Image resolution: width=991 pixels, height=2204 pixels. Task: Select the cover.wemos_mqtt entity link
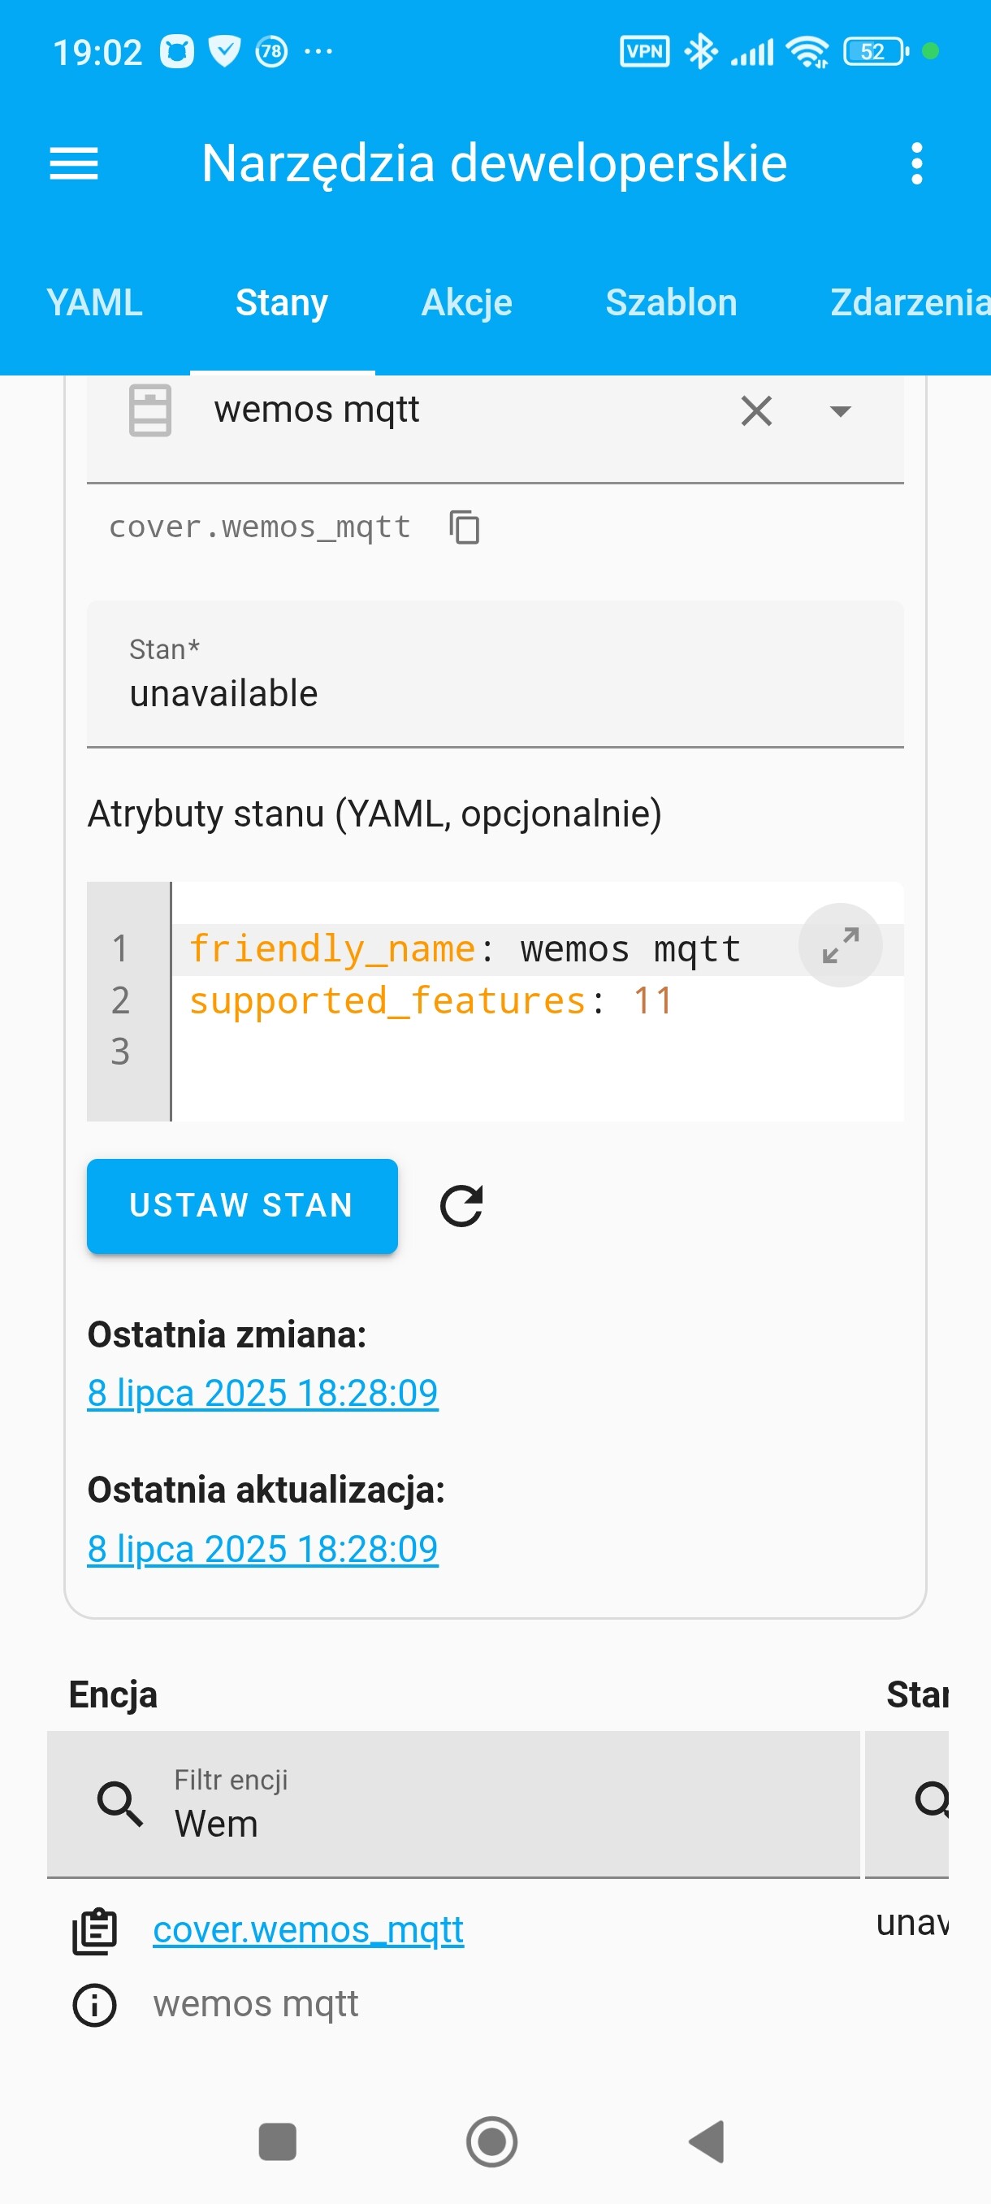(308, 1930)
